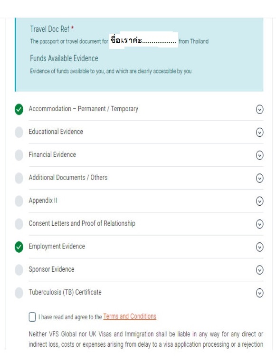Click grey circle beside Additional Documents / Others
Image resolution: width=276 pixels, height=362 pixels.
(19, 178)
